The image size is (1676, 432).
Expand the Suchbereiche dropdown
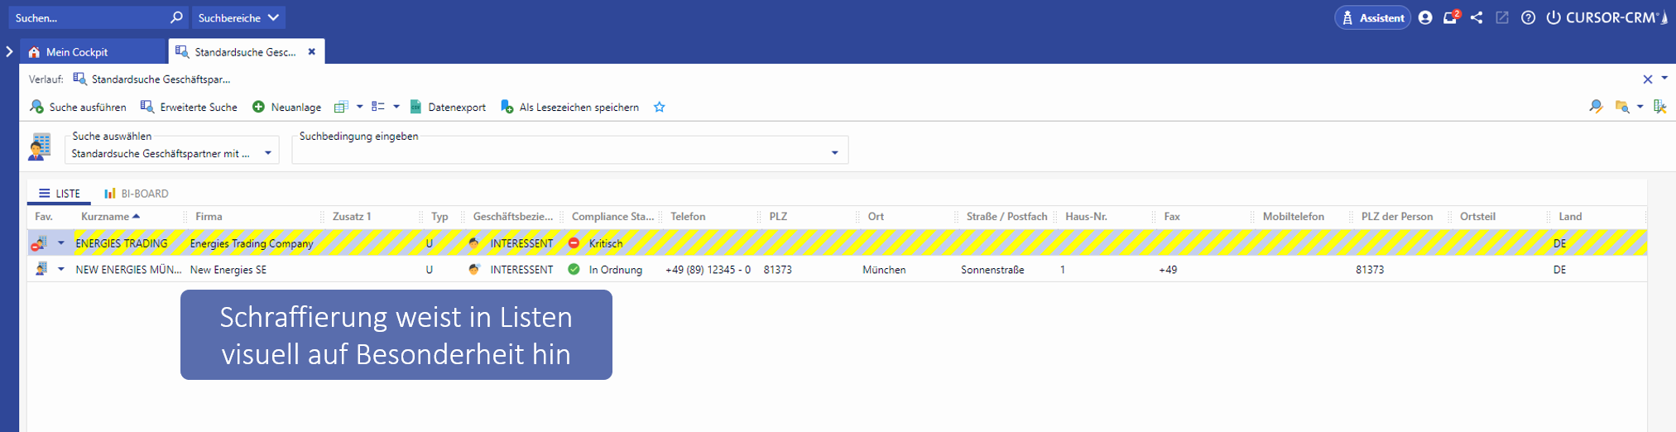tap(239, 17)
